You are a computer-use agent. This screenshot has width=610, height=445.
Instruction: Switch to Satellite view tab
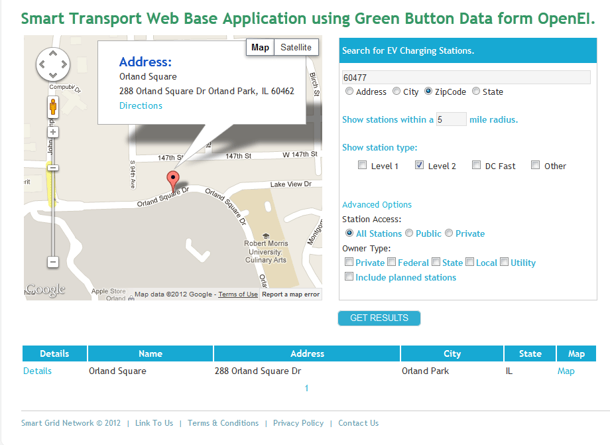click(x=296, y=48)
